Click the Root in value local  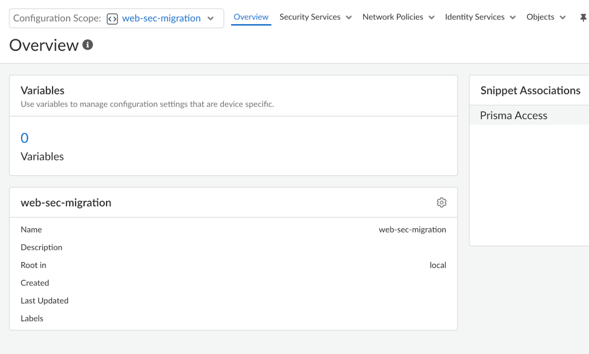coord(438,265)
